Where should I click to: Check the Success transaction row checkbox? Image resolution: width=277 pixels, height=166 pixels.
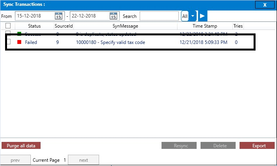[x=8, y=34]
